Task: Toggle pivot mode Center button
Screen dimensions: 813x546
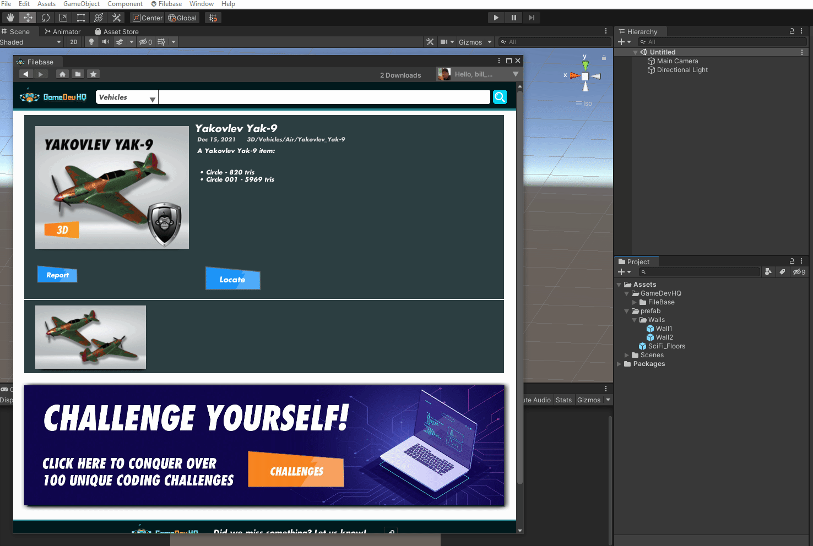Action: tap(148, 18)
